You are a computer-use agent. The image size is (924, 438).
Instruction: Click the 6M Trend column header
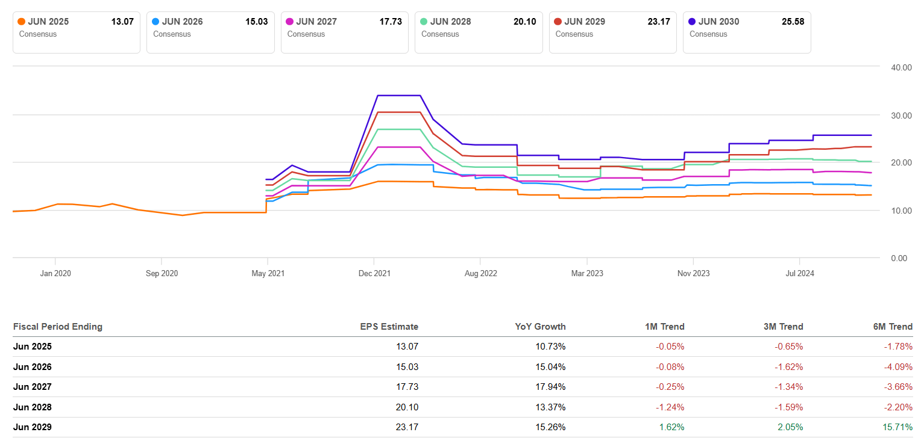(x=893, y=327)
